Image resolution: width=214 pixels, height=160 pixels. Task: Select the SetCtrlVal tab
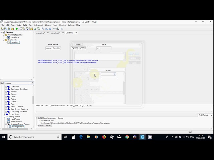69,33
